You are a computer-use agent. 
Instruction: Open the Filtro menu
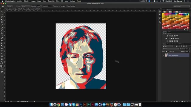tap(58, 1)
